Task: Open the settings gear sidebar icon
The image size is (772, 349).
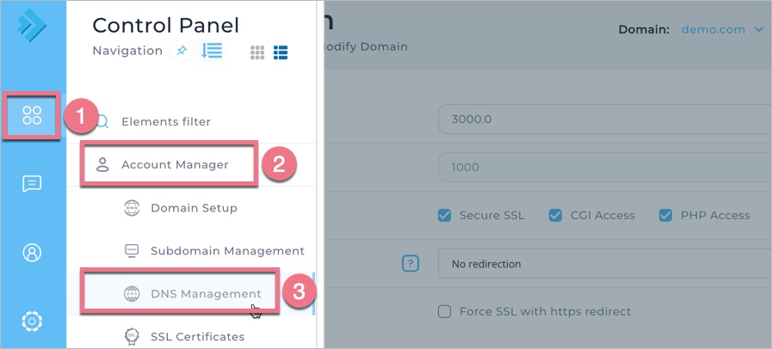Action: point(32,321)
